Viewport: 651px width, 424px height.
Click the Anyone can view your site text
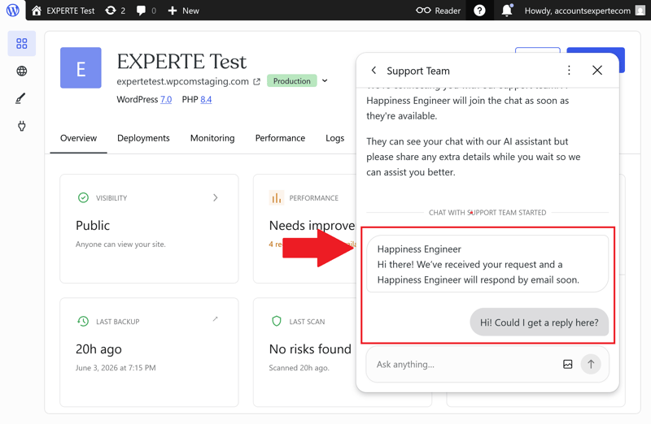120,244
